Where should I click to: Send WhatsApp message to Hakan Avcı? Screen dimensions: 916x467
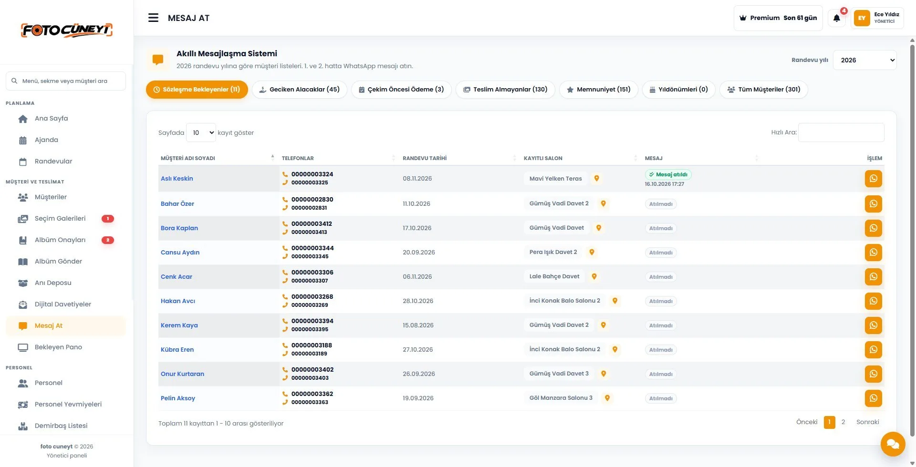coord(873,301)
